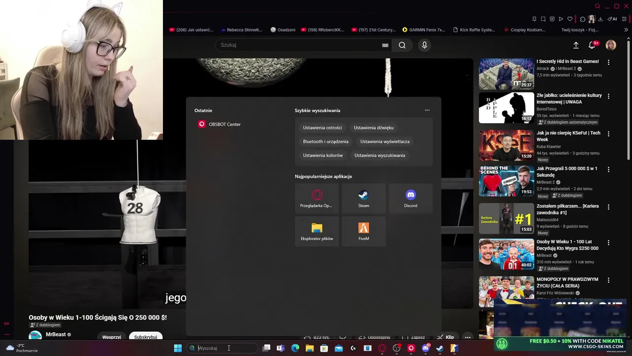632x356 pixels.
Task: Open File Explorer from the taskbar
Action: 310,348
